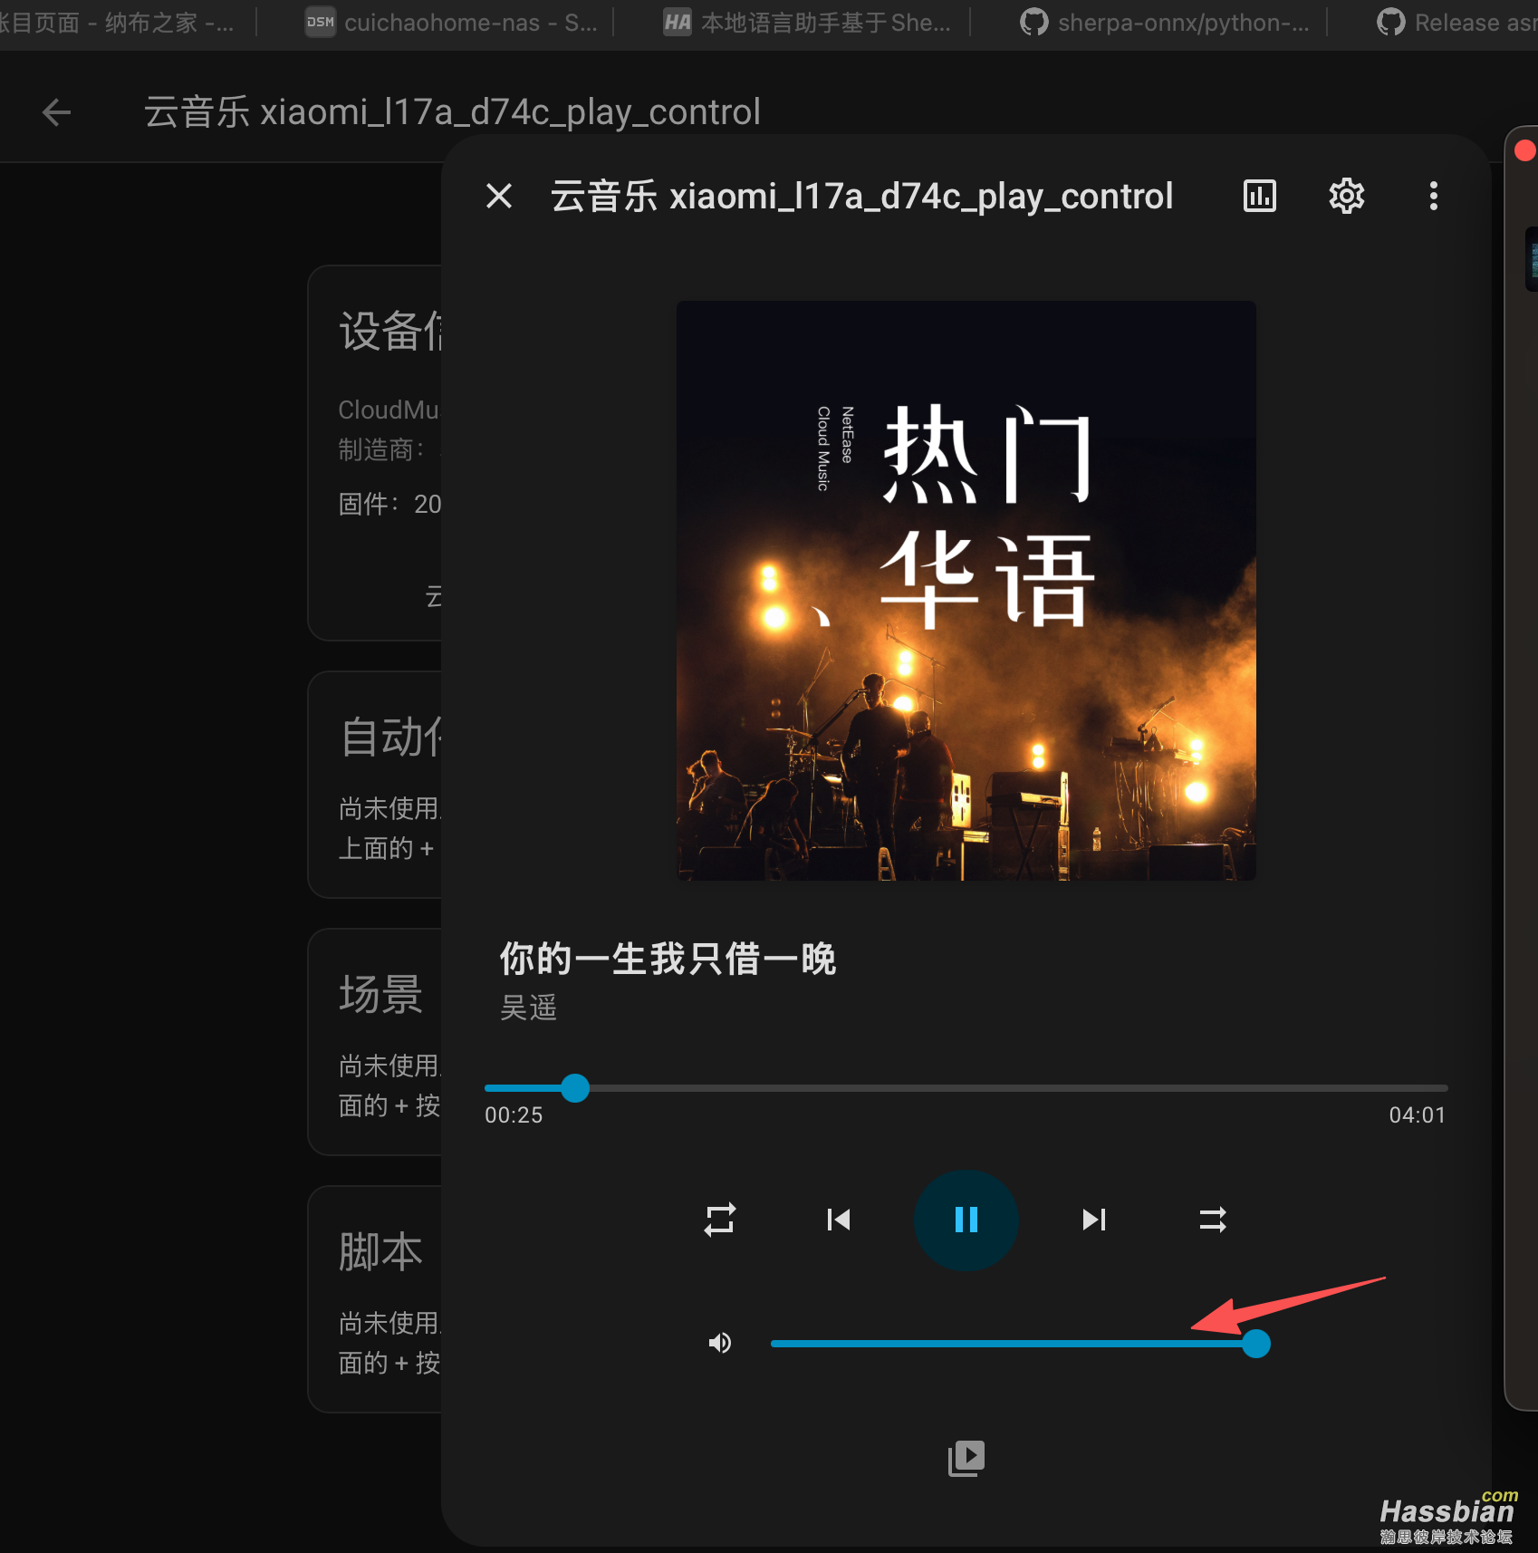This screenshot has height=1553, width=1538.
Task: Click the 热门华语 album artwork
Action: click(x=966, y=591)
